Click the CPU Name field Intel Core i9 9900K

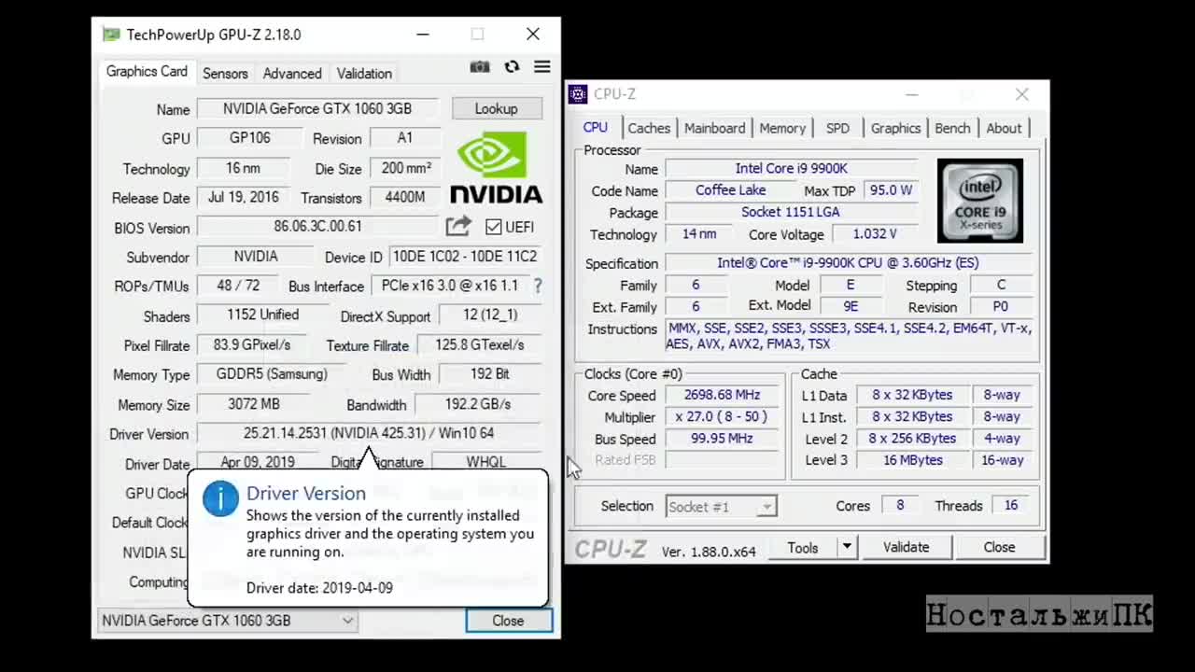pos(792,169)
